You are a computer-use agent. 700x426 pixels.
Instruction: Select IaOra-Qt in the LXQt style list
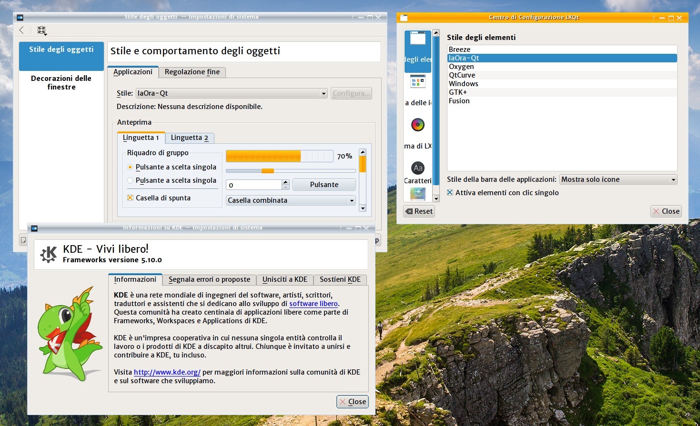562,58
